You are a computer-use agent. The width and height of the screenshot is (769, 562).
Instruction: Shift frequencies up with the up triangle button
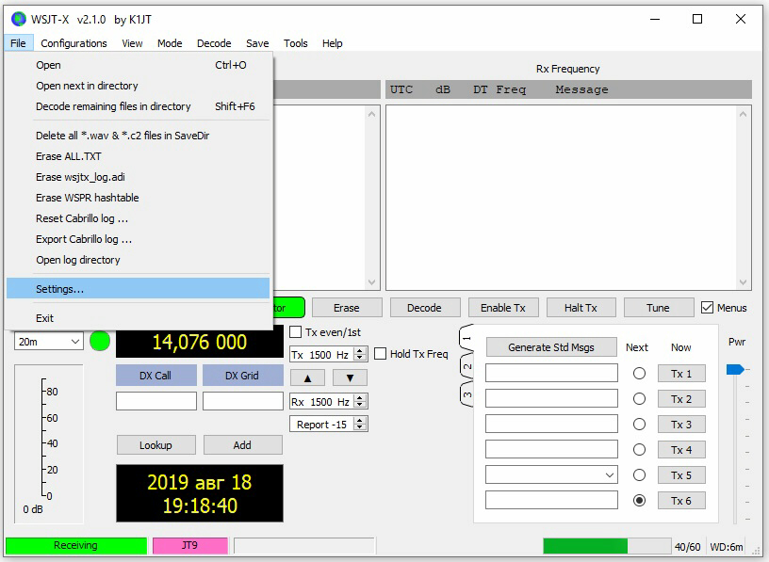click(x=307, y=377)
